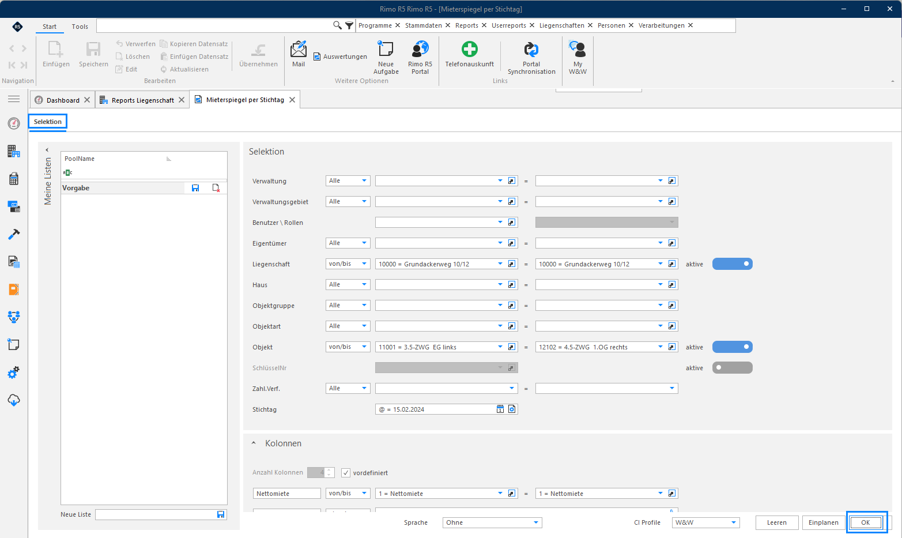Viewport: 902px width, 538px height.
Task: Click the hammer icon in sidebar
Action: click(14, 234)
